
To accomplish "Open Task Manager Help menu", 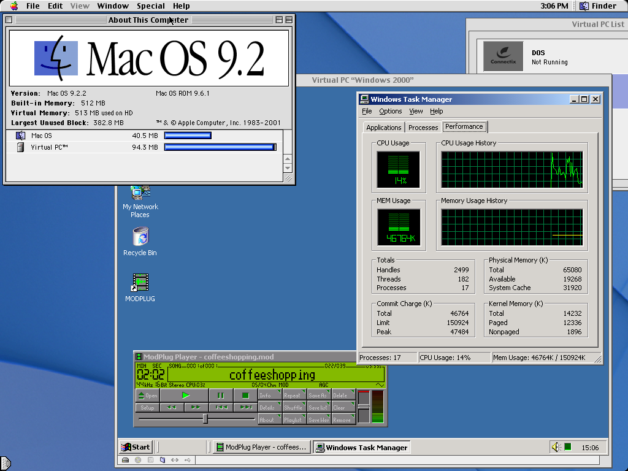I will pyautogui.click(x=436, y=111).
